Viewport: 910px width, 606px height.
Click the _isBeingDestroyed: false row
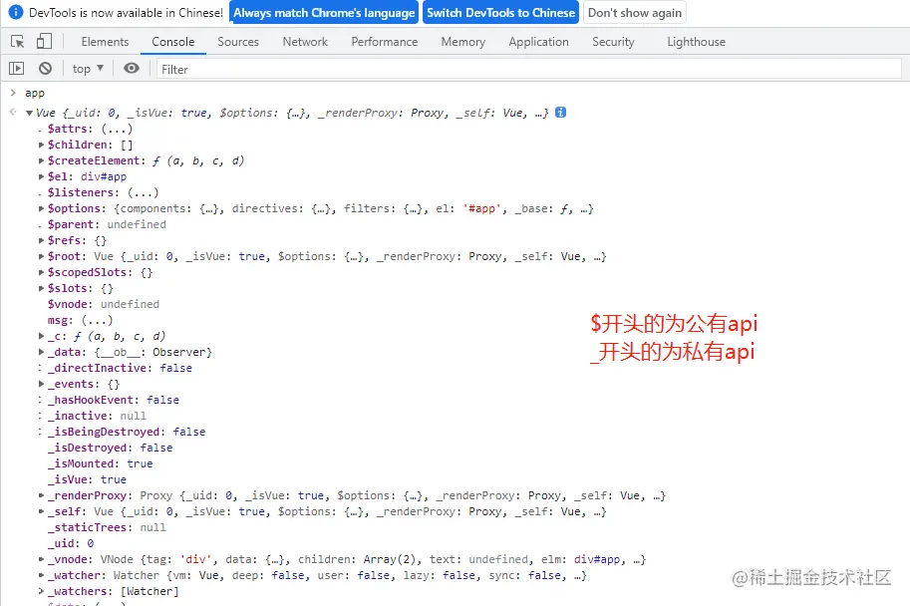tap(127, 432)
